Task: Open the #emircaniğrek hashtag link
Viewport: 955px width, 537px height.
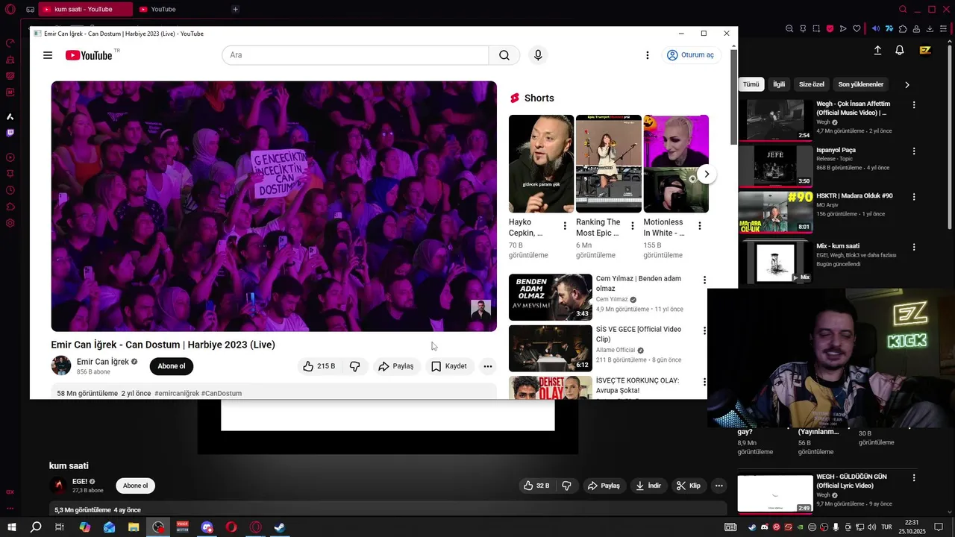Action: click(x=177, y=393)
